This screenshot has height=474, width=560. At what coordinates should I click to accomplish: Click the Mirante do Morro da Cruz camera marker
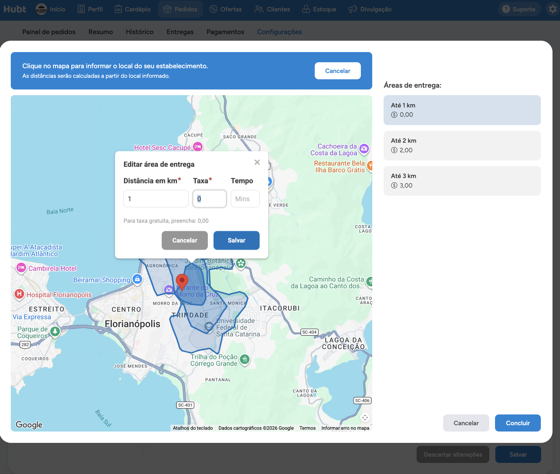(x=169, y=290)
